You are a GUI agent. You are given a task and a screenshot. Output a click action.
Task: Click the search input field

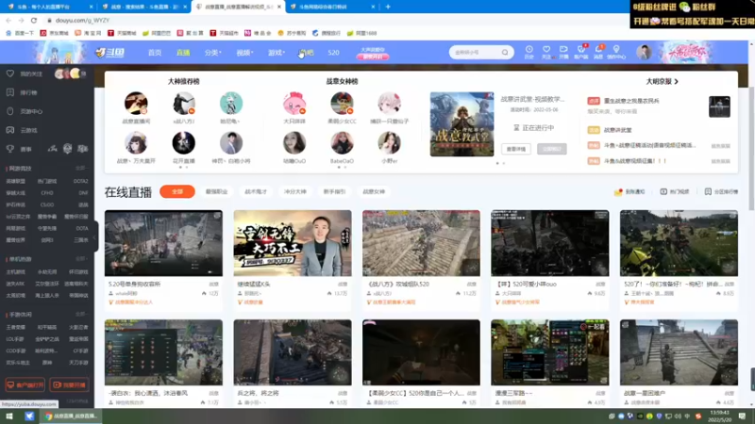[476, 52]
